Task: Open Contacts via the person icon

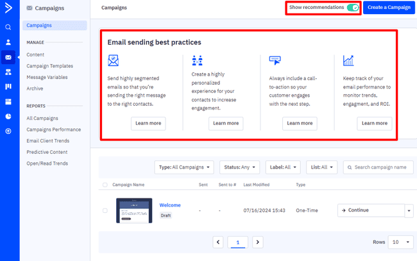Action: coord(8,42)
